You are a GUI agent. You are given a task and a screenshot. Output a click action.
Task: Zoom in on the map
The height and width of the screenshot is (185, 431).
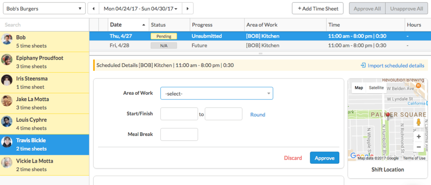tap(418, 136)
